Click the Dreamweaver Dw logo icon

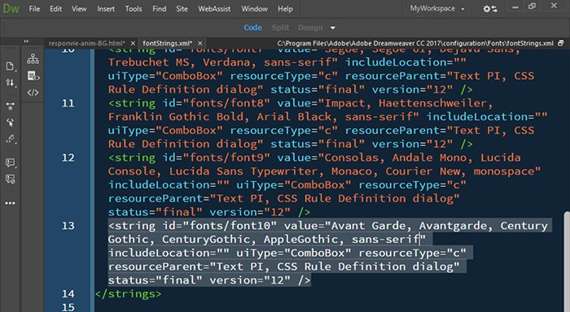[x=11, y=8]
